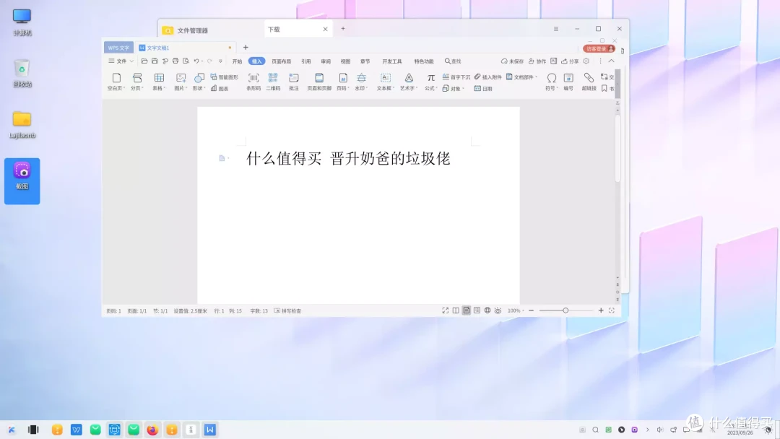Image resolution: width=780 pixels, height=439 pixels.
Task: Add a comment (批注)
Action: 294,82
